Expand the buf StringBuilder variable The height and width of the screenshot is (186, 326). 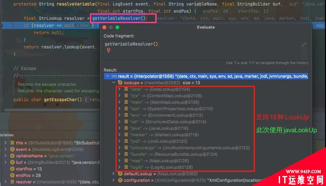click(x=6, y=162)
